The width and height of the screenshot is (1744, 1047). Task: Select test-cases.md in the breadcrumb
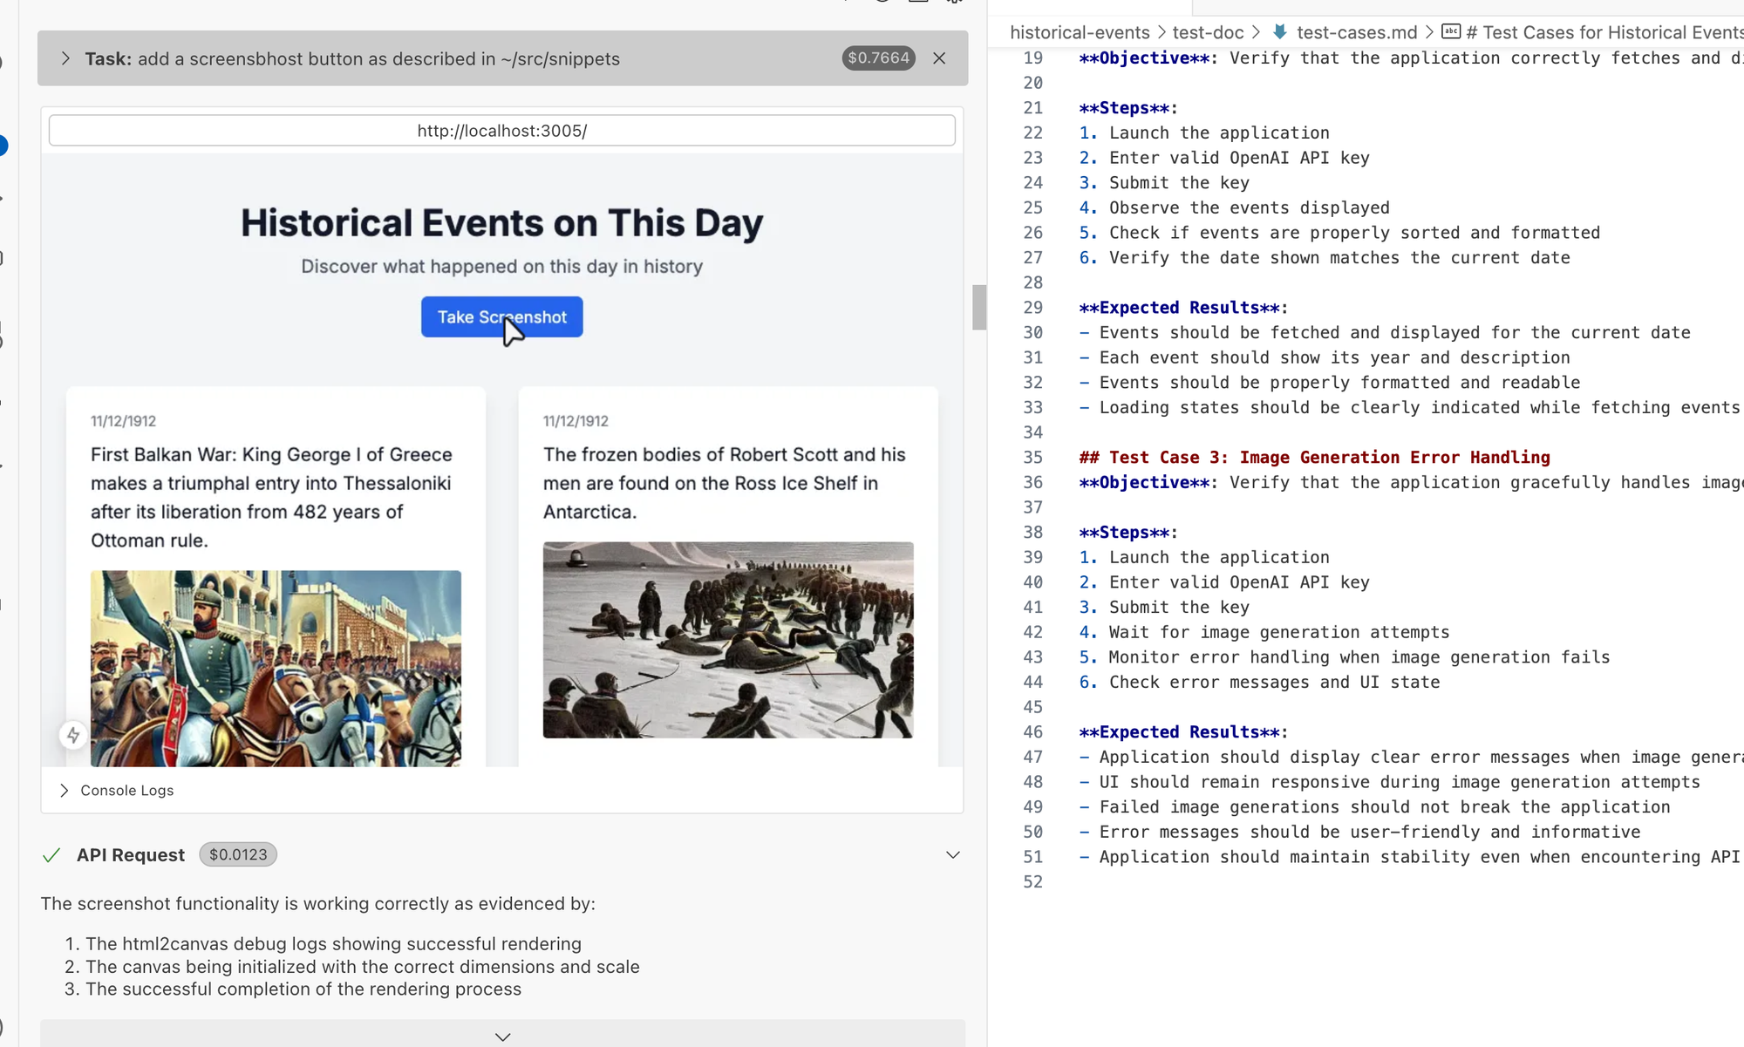[x=1357, y=32]
